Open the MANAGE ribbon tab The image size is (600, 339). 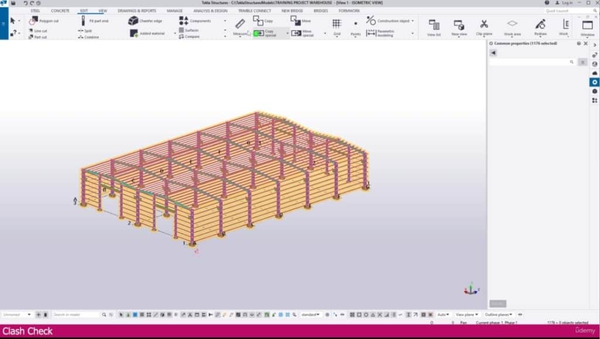[175, 11]
